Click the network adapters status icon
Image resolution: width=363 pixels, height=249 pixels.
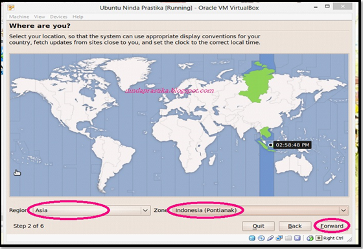click(279, 238)
